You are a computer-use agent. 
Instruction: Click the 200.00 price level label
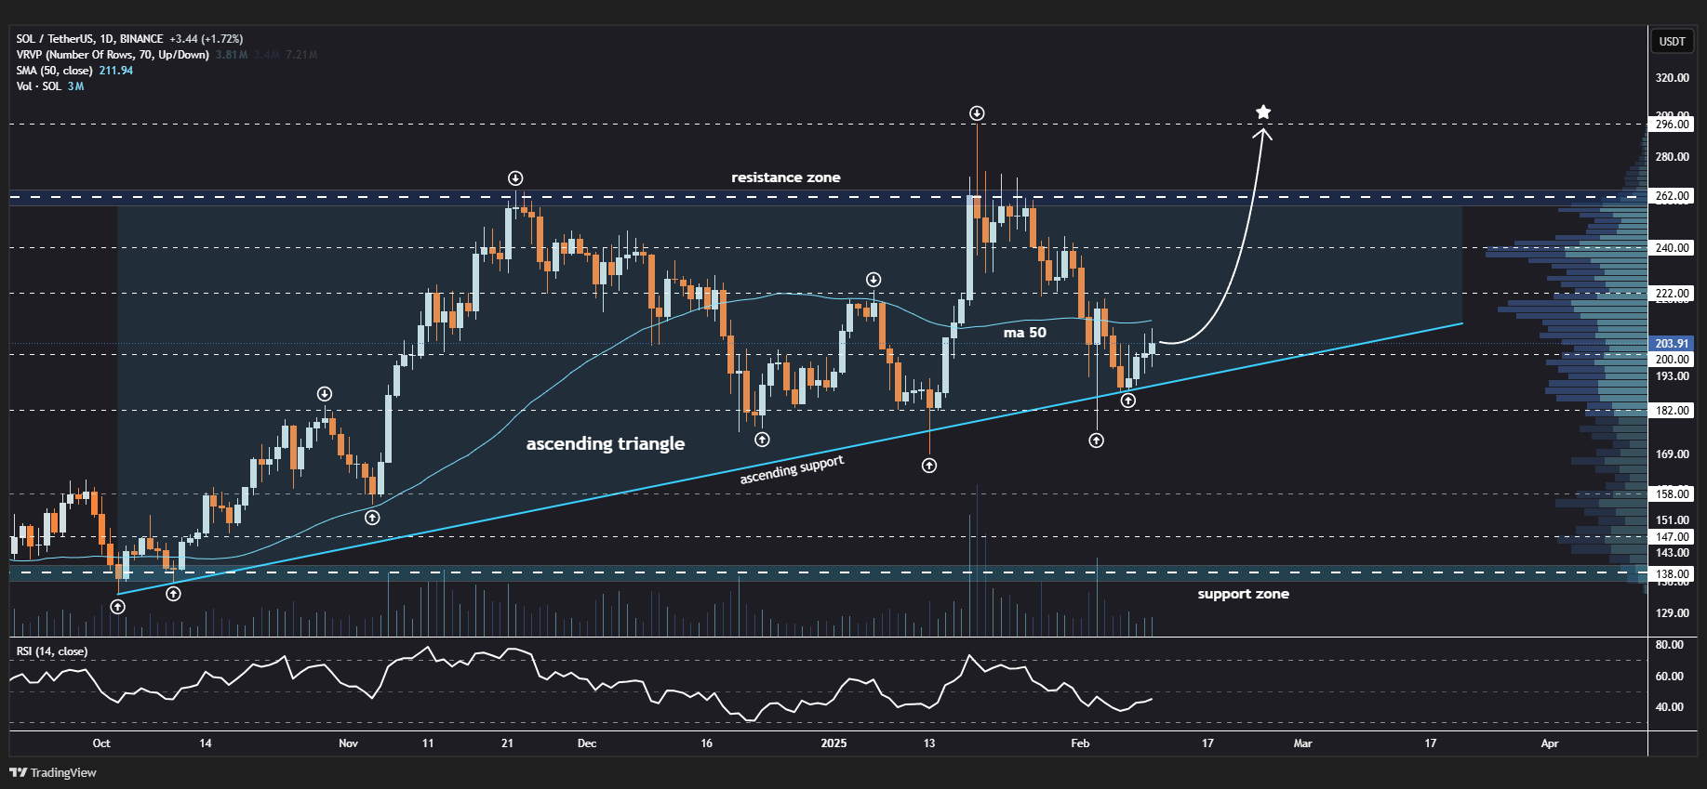[x=1672, y=360]
